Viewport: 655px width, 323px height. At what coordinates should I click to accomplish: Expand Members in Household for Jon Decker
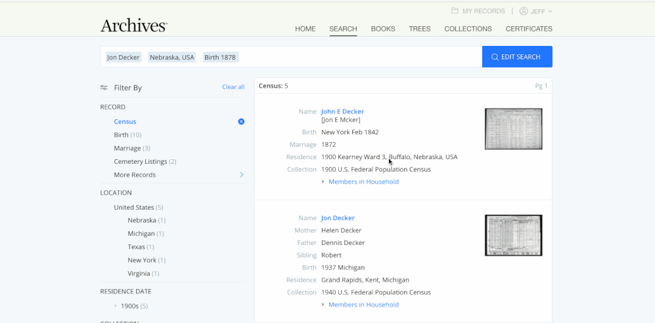[x=363, y=305]
